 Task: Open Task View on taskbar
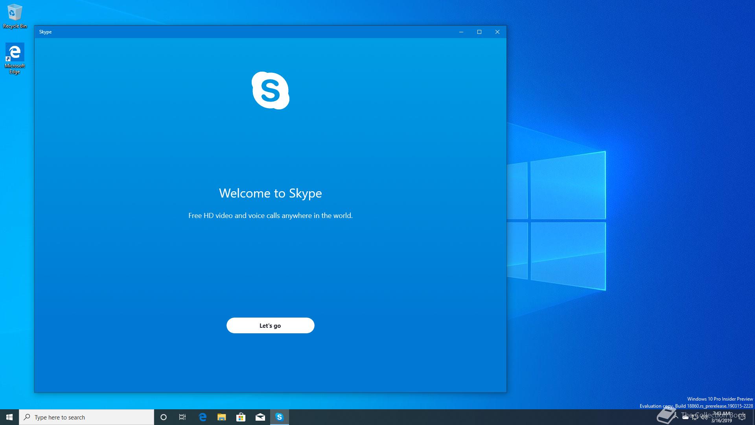182,417
